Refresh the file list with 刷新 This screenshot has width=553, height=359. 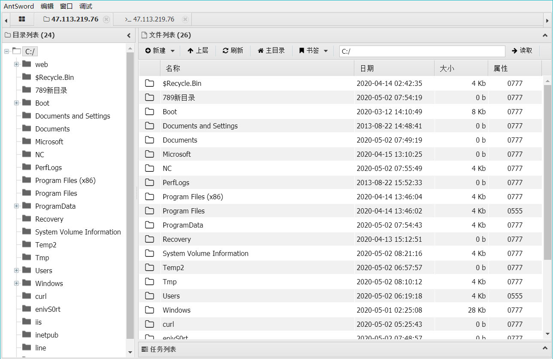point(233,51)
